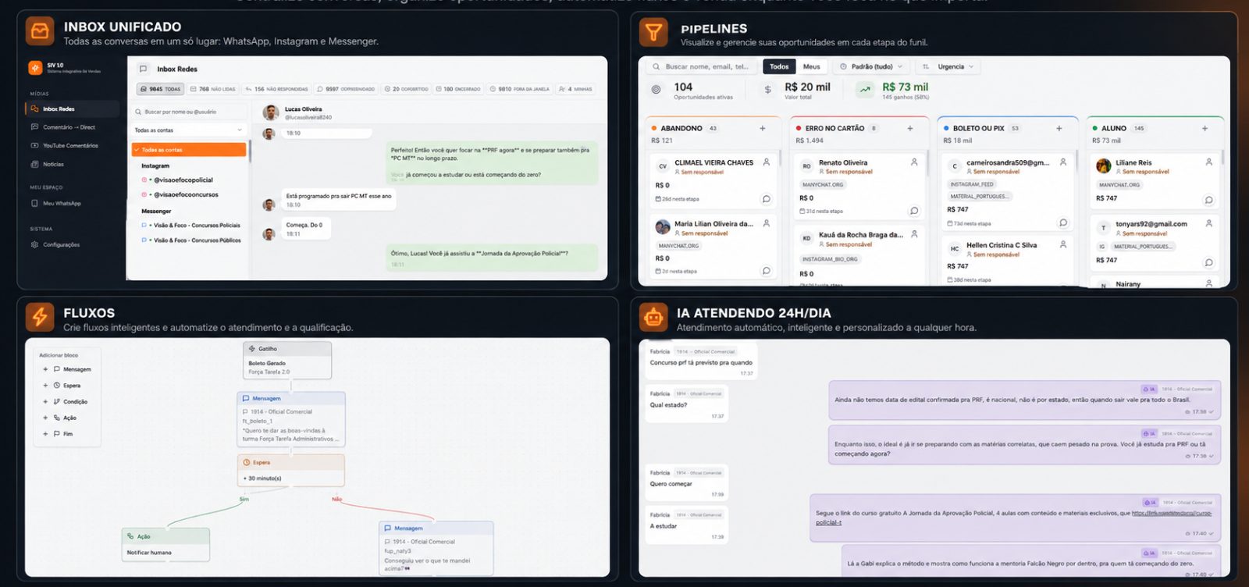Screen dimensions: 1249x587
Task: Open the Espera 30 minuto(s) node
Action: 290,471
